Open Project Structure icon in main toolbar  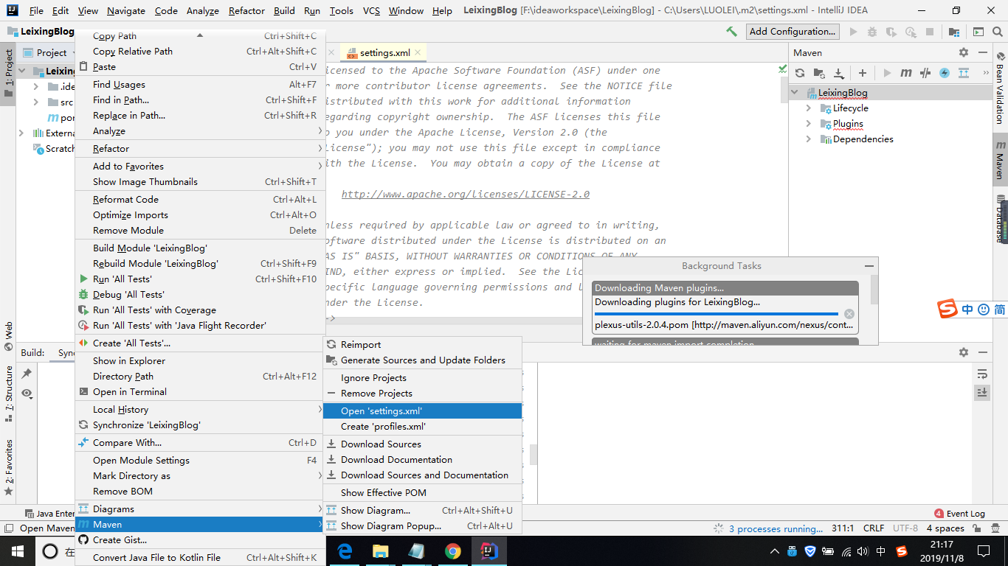[954, 32]
